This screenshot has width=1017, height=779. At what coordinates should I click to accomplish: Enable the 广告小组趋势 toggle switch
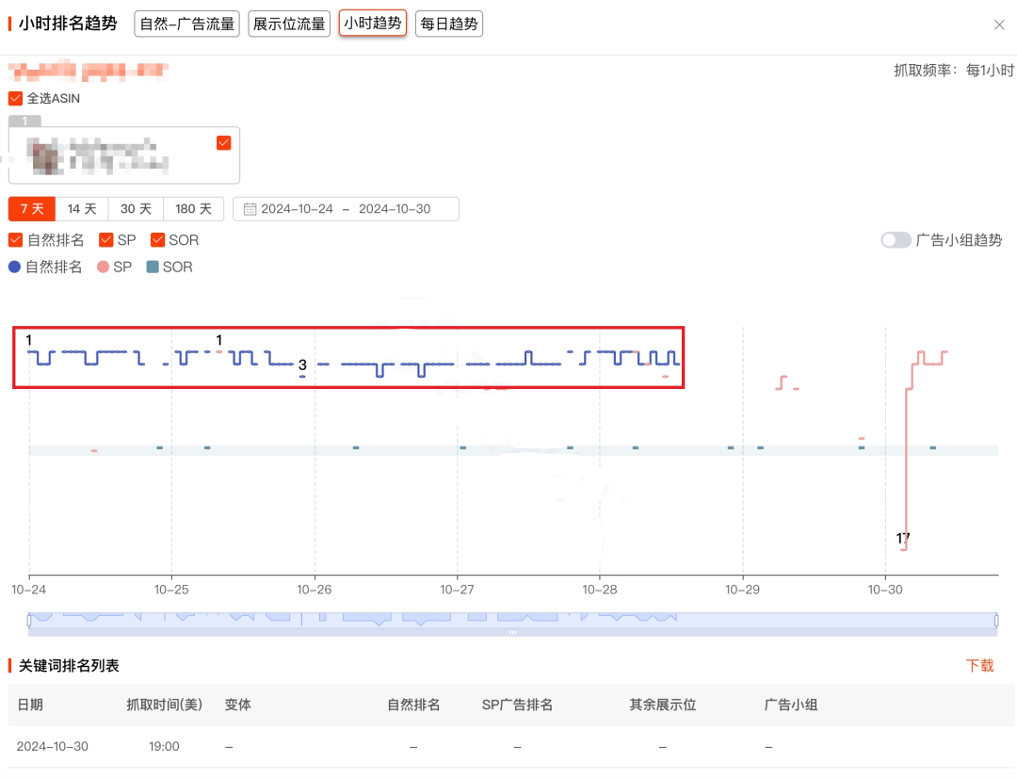(x=896, y=240)
